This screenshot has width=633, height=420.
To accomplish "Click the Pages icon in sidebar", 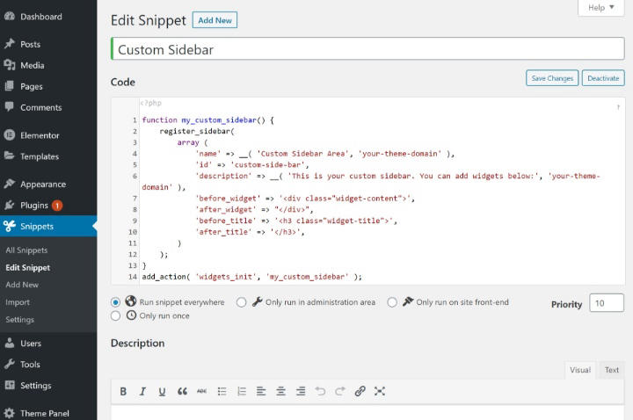I will [10, 86].
